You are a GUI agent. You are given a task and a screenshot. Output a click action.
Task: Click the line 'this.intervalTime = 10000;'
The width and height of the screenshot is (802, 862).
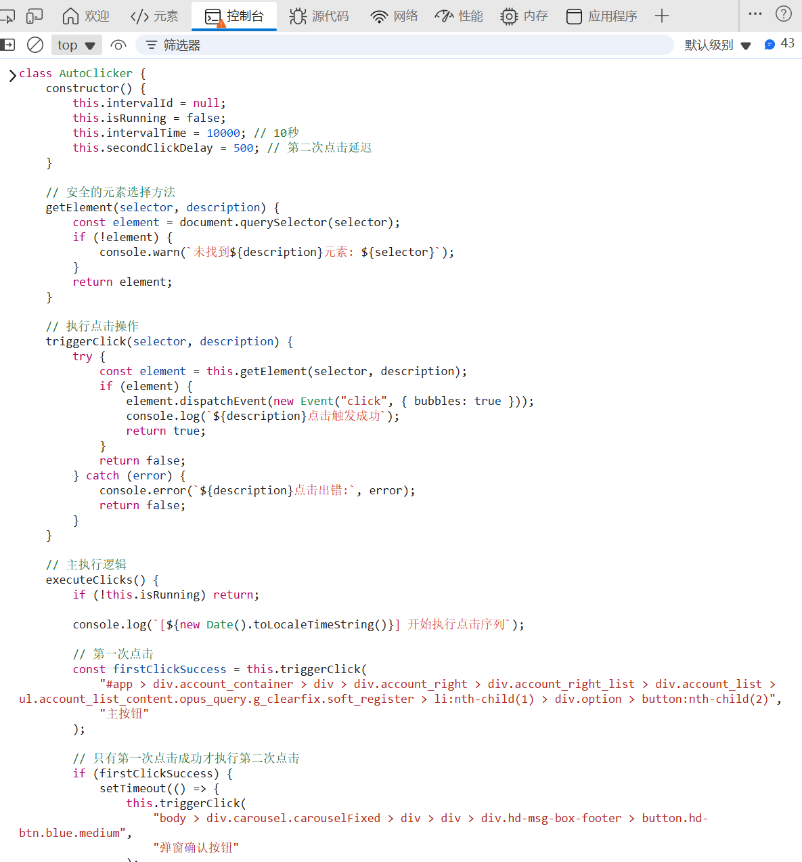tap(159, 133)
